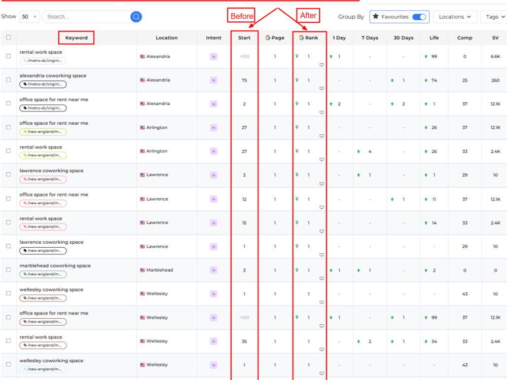This screenshot has width=507, height=380.
Task: Click the US flag beside Arlington in rental work space row
Action: click(142, 151)
